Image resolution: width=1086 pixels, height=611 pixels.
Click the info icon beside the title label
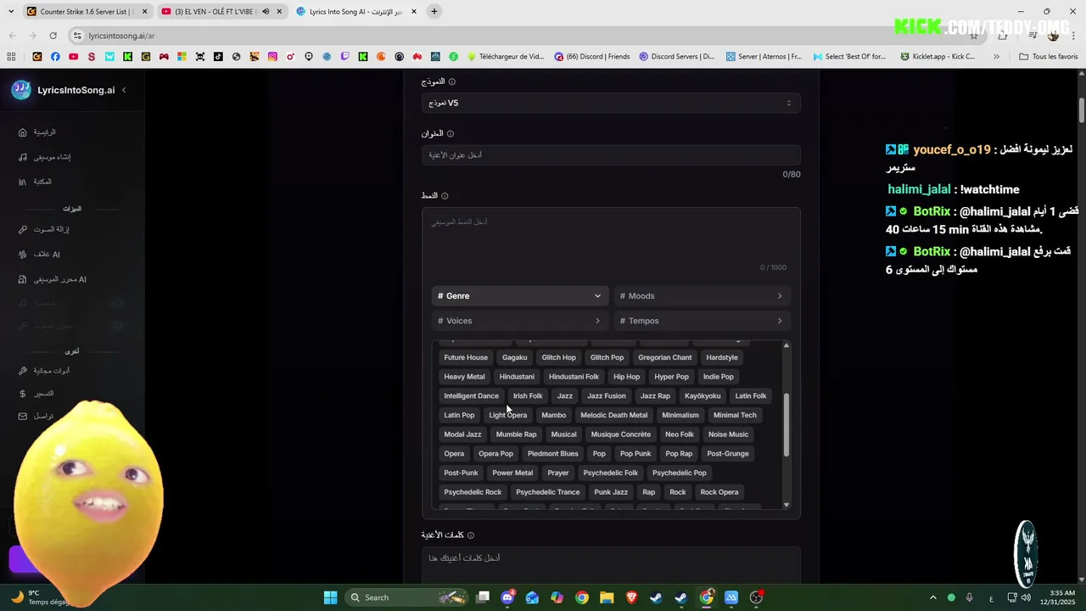point(451,134)
